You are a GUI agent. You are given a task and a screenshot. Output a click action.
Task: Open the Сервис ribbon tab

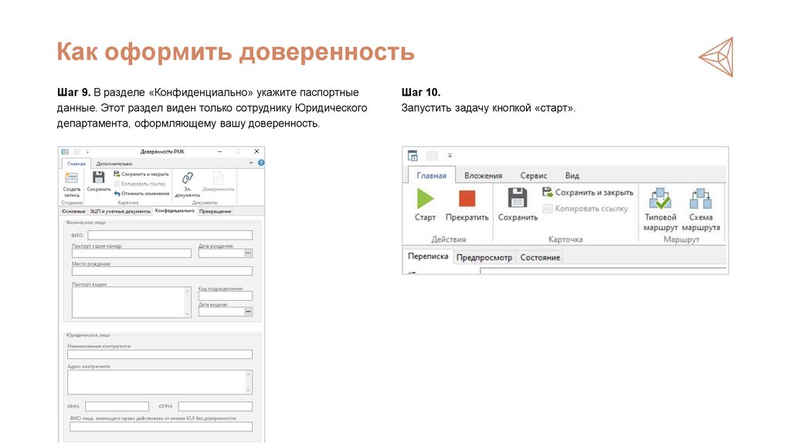click(533, 175)
